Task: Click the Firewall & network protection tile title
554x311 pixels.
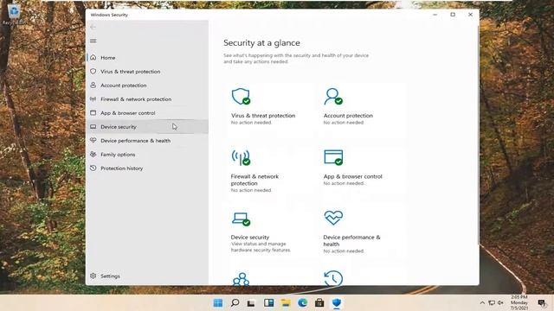Action: tap(254, 180)
